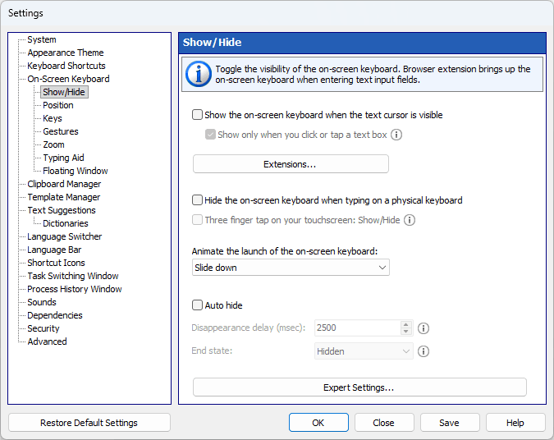Open Shortcut Icons settings
This screenshot has height=440, width=554.
[56, 263]
